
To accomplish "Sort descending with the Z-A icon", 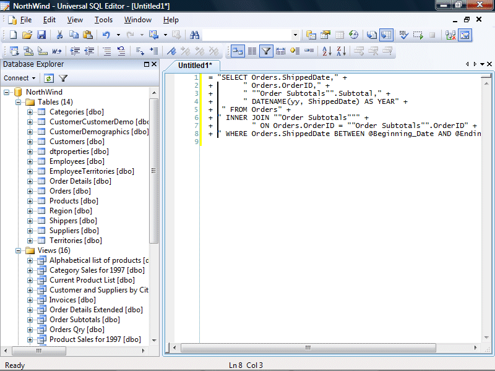I will [x=342, y=51].
